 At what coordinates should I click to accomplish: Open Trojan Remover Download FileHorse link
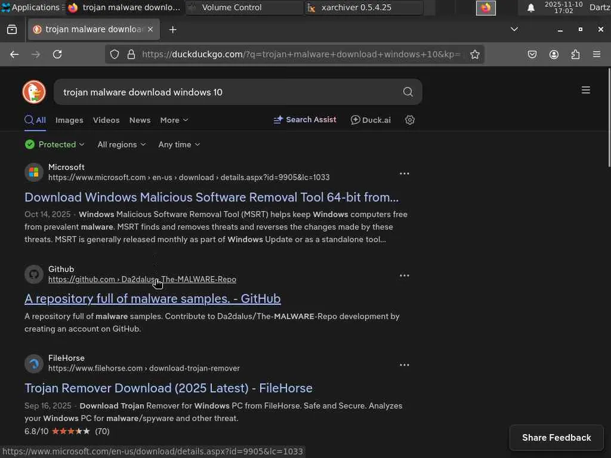(168, 388)
